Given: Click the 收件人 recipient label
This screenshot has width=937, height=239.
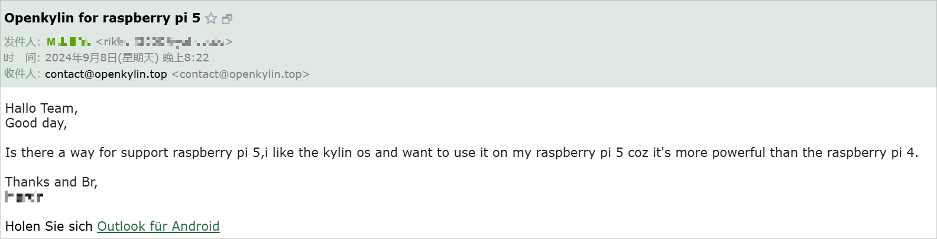Looking at the screenshot, I should tap(21, 74).
